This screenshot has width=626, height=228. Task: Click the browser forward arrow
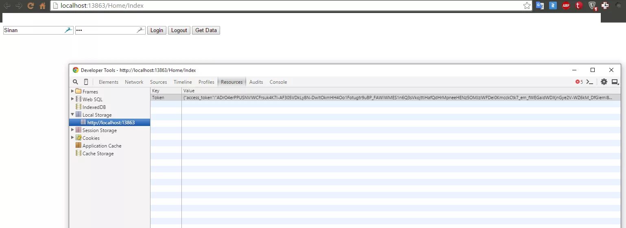pyautogui.click(x=19, y=6)
